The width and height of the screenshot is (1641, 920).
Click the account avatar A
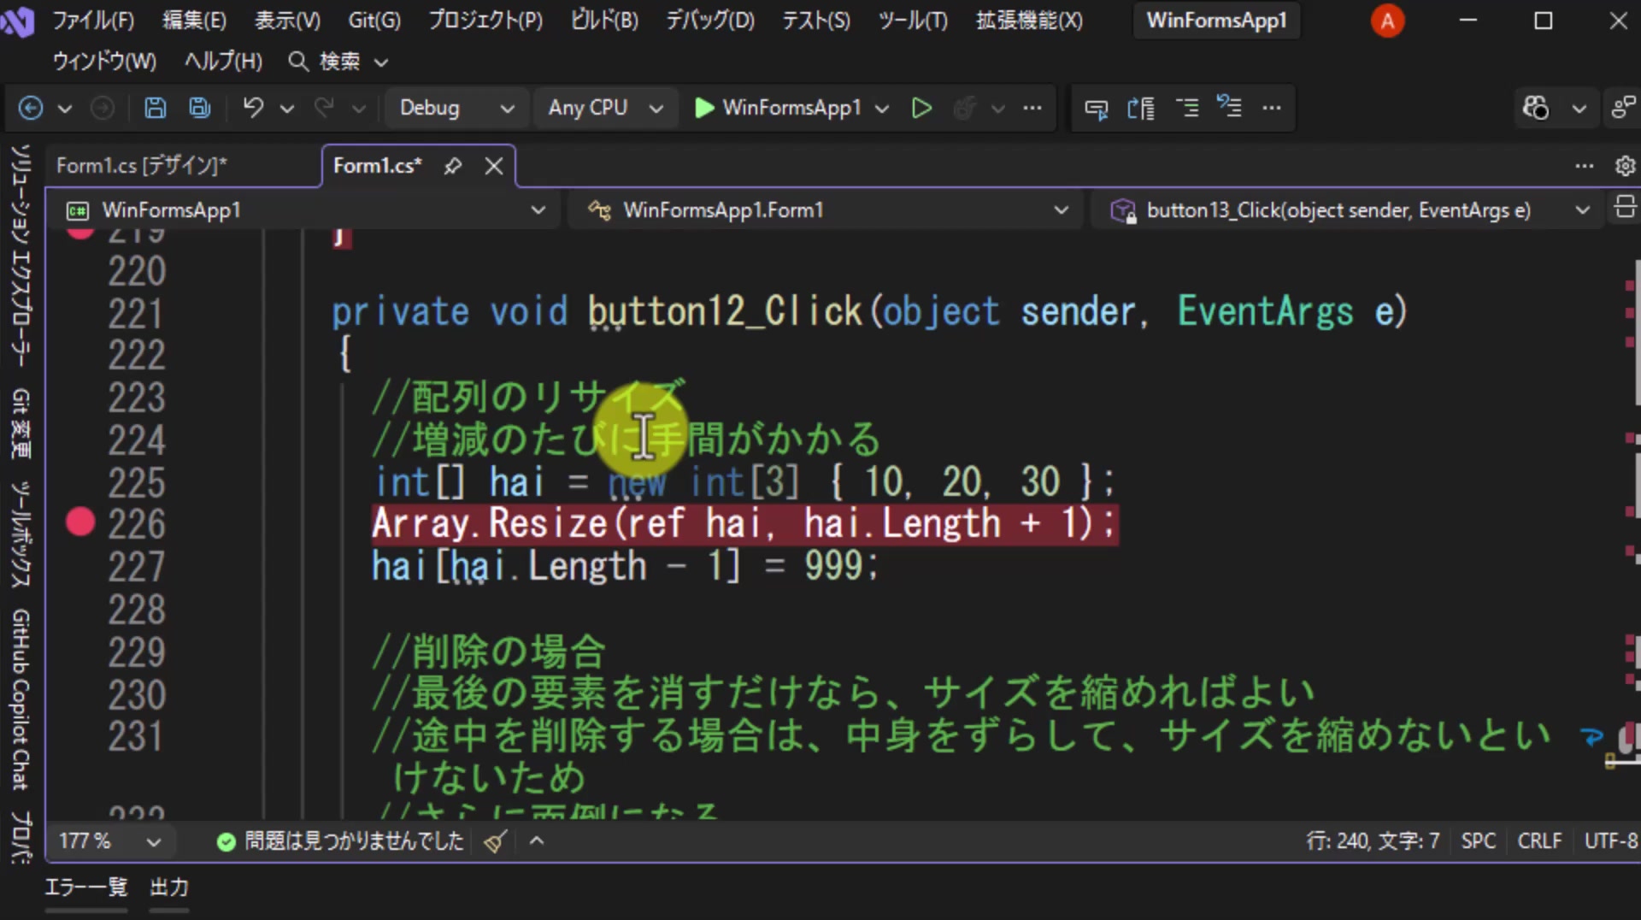1387,21
